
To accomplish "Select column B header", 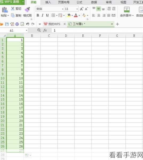I will 32,36.
